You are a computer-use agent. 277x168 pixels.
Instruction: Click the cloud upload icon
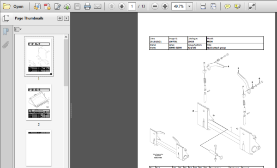coord(67,6)
